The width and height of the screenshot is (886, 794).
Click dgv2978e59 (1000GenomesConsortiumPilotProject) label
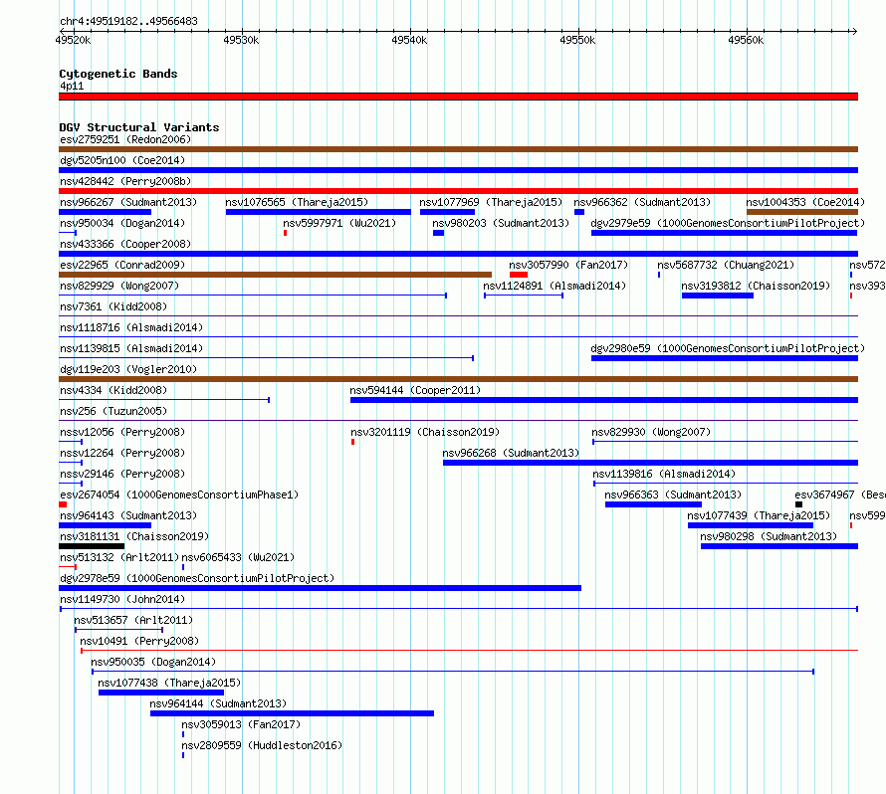pyautogui.click(x=197, y=578)
